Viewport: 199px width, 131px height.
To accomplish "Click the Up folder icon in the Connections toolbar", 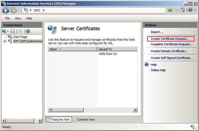I will click(20, 31).
